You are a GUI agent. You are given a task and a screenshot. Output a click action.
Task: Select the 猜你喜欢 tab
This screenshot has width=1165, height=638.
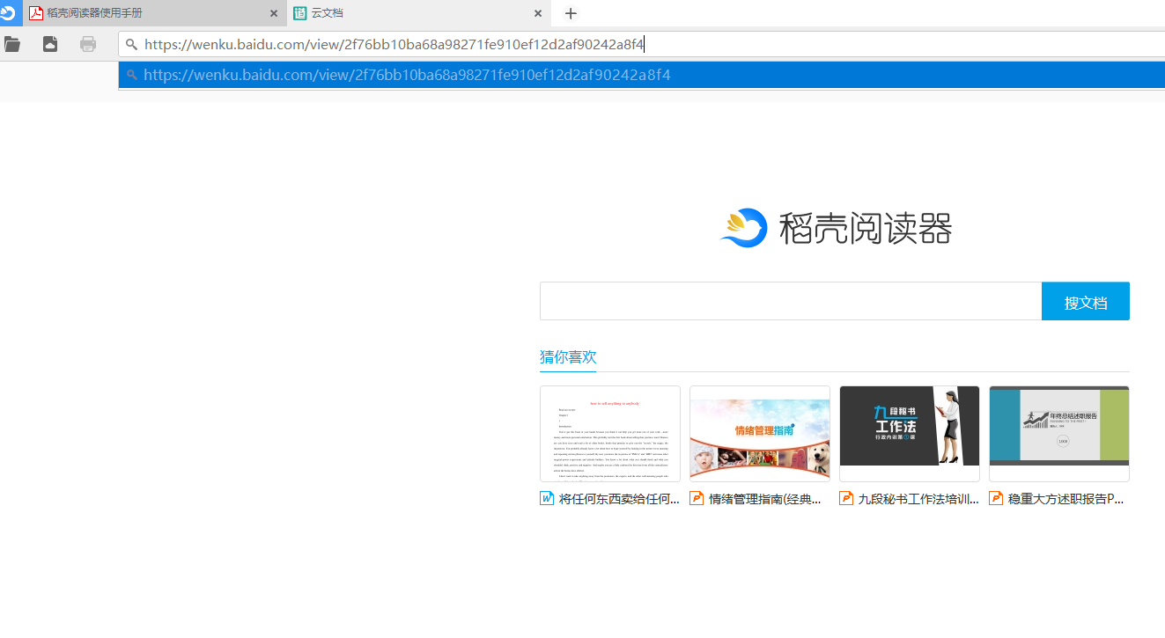click(568, 357)
